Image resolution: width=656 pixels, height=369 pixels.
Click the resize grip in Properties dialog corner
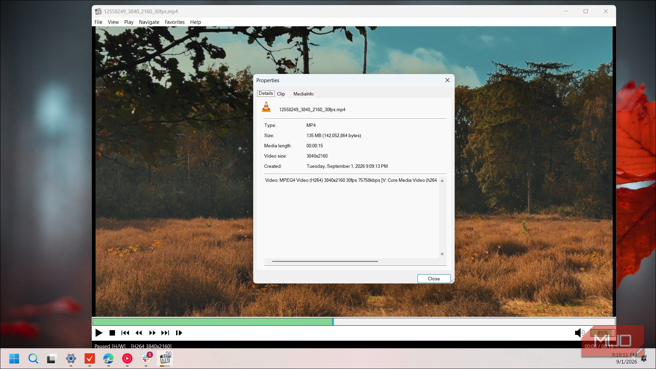pyautogui.click(x=452, y=281)
